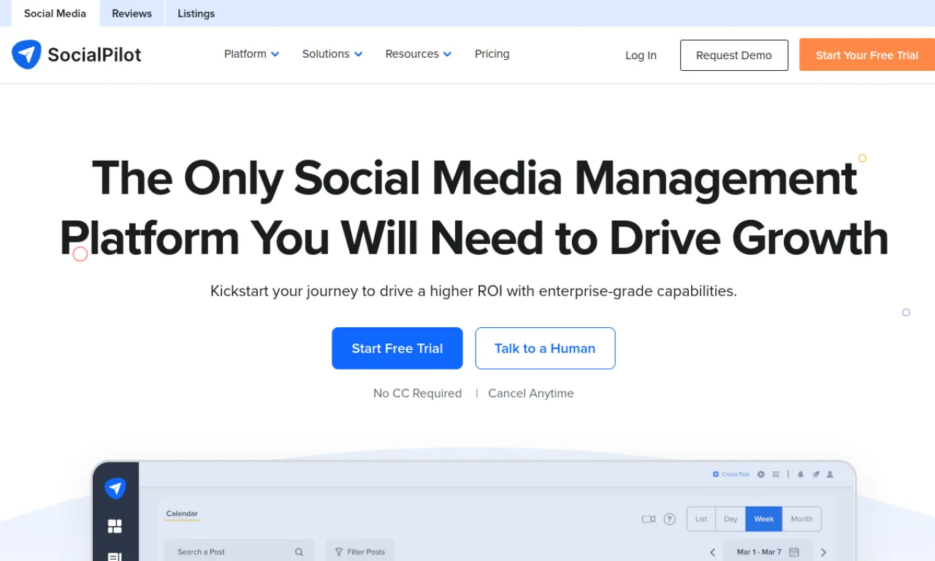Click the Talk to a Human button
Screen dimensions: 935x561
545,348
